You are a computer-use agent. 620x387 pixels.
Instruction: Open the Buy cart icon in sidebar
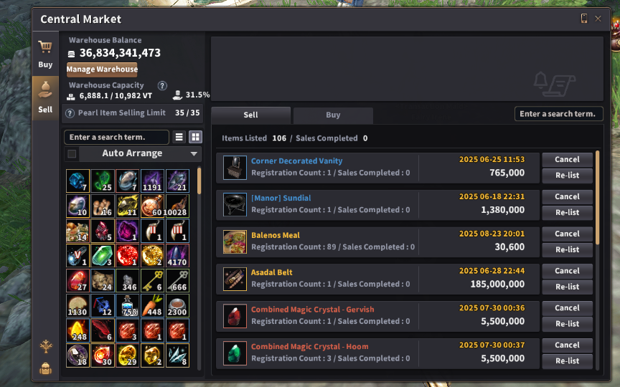pos(45,47)
